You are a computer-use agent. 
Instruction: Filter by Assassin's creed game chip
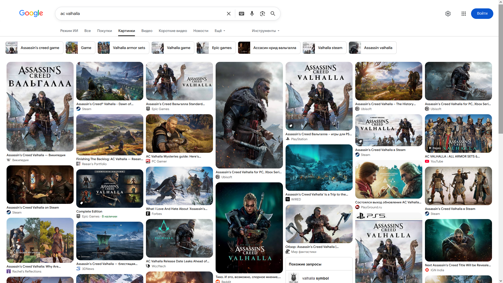click(34, 48)
